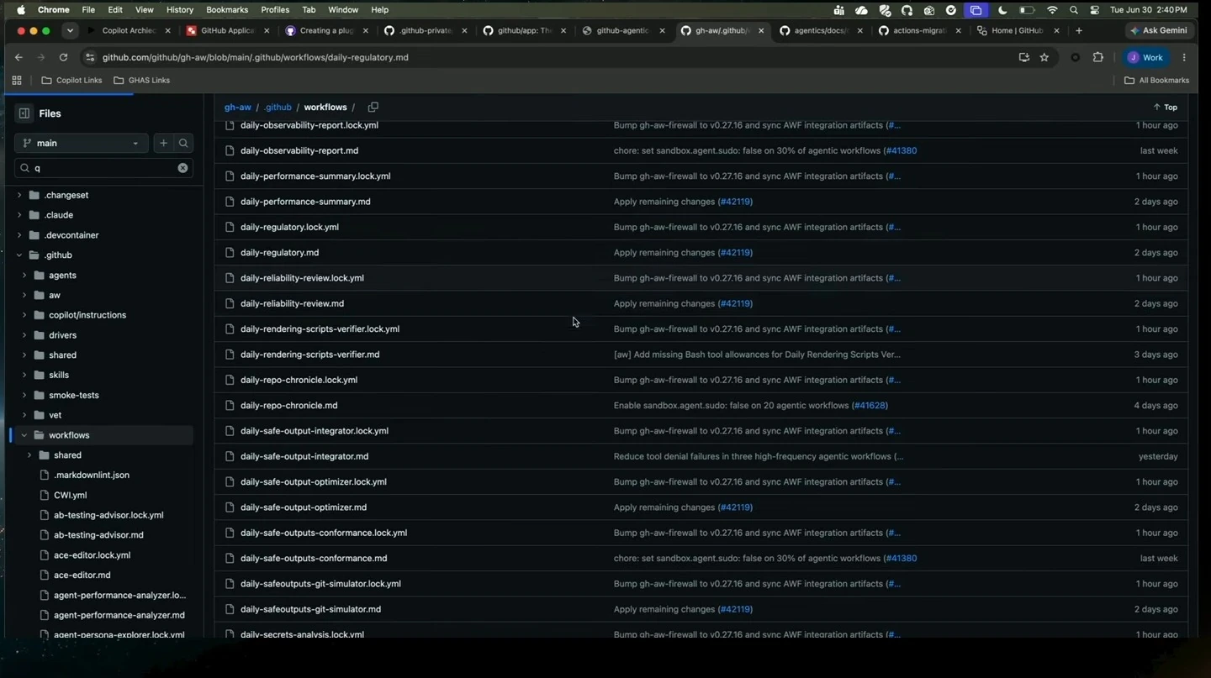Click the Go to file filter field

[x=103, y=168]
